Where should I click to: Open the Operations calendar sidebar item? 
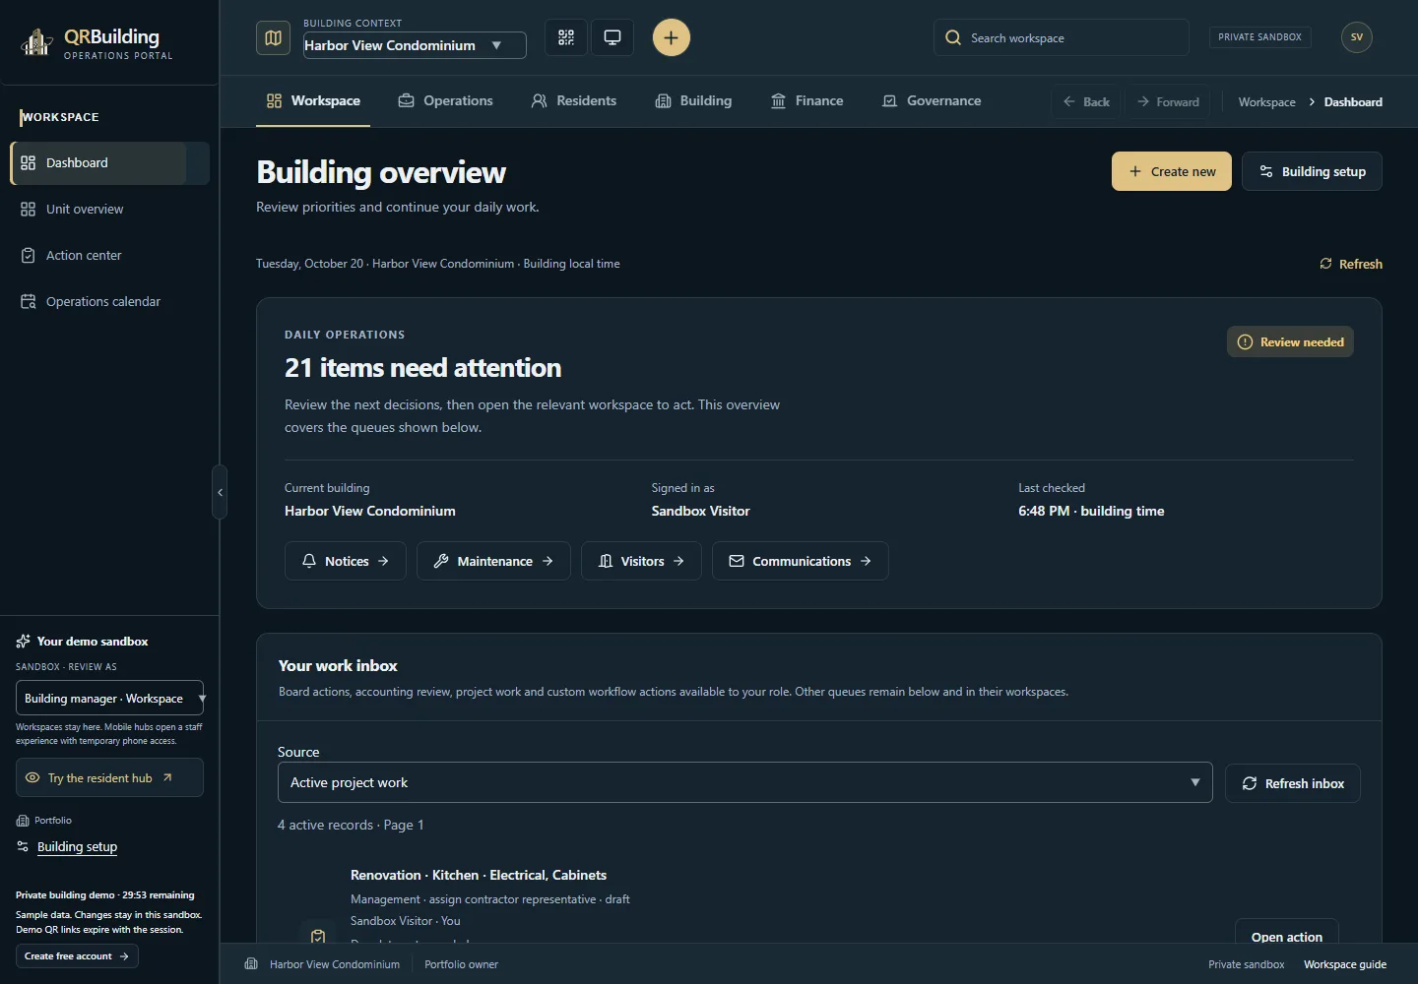tap(109, 301)
